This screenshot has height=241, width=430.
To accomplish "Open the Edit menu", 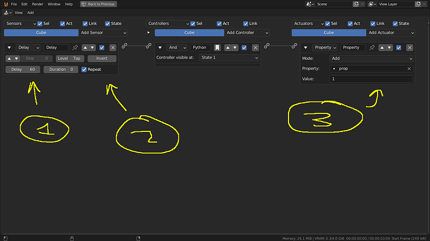I will pos(24,4).
